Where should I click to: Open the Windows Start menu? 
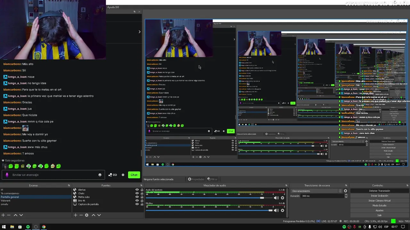click(x=4, y=227)
